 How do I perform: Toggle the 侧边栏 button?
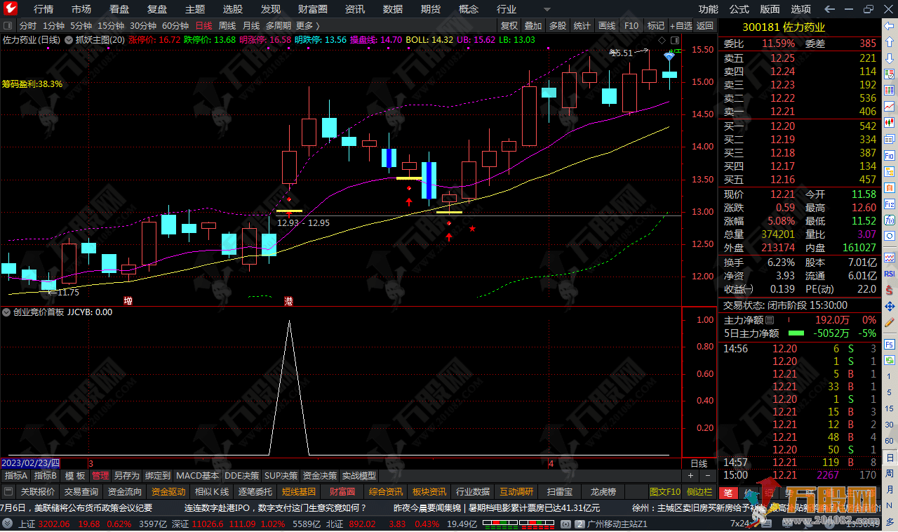pyautogui.click(x=699, y=492)
